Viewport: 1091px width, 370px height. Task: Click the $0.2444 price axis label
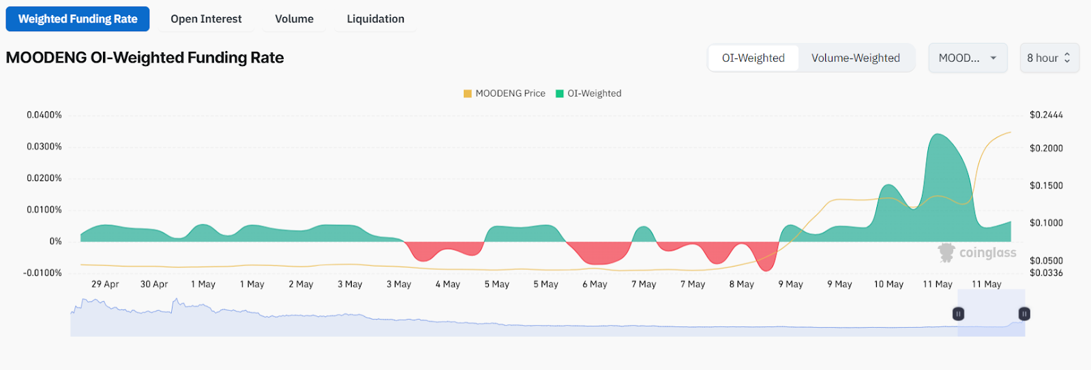(1046, 115)
